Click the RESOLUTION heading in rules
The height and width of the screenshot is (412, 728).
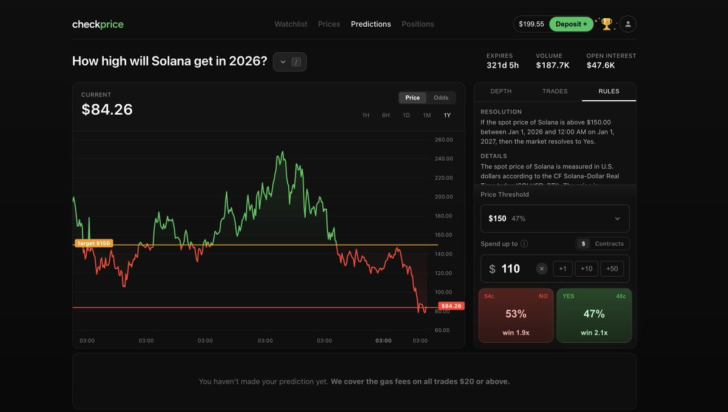pos(501,112)
